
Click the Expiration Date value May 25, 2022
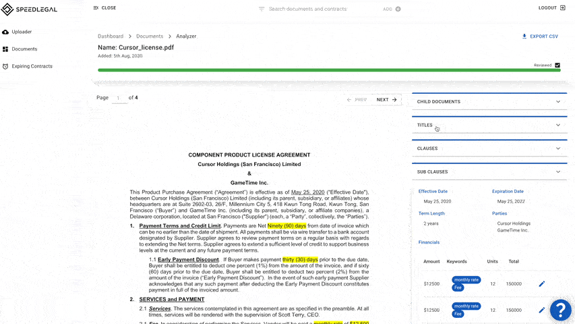511,201
